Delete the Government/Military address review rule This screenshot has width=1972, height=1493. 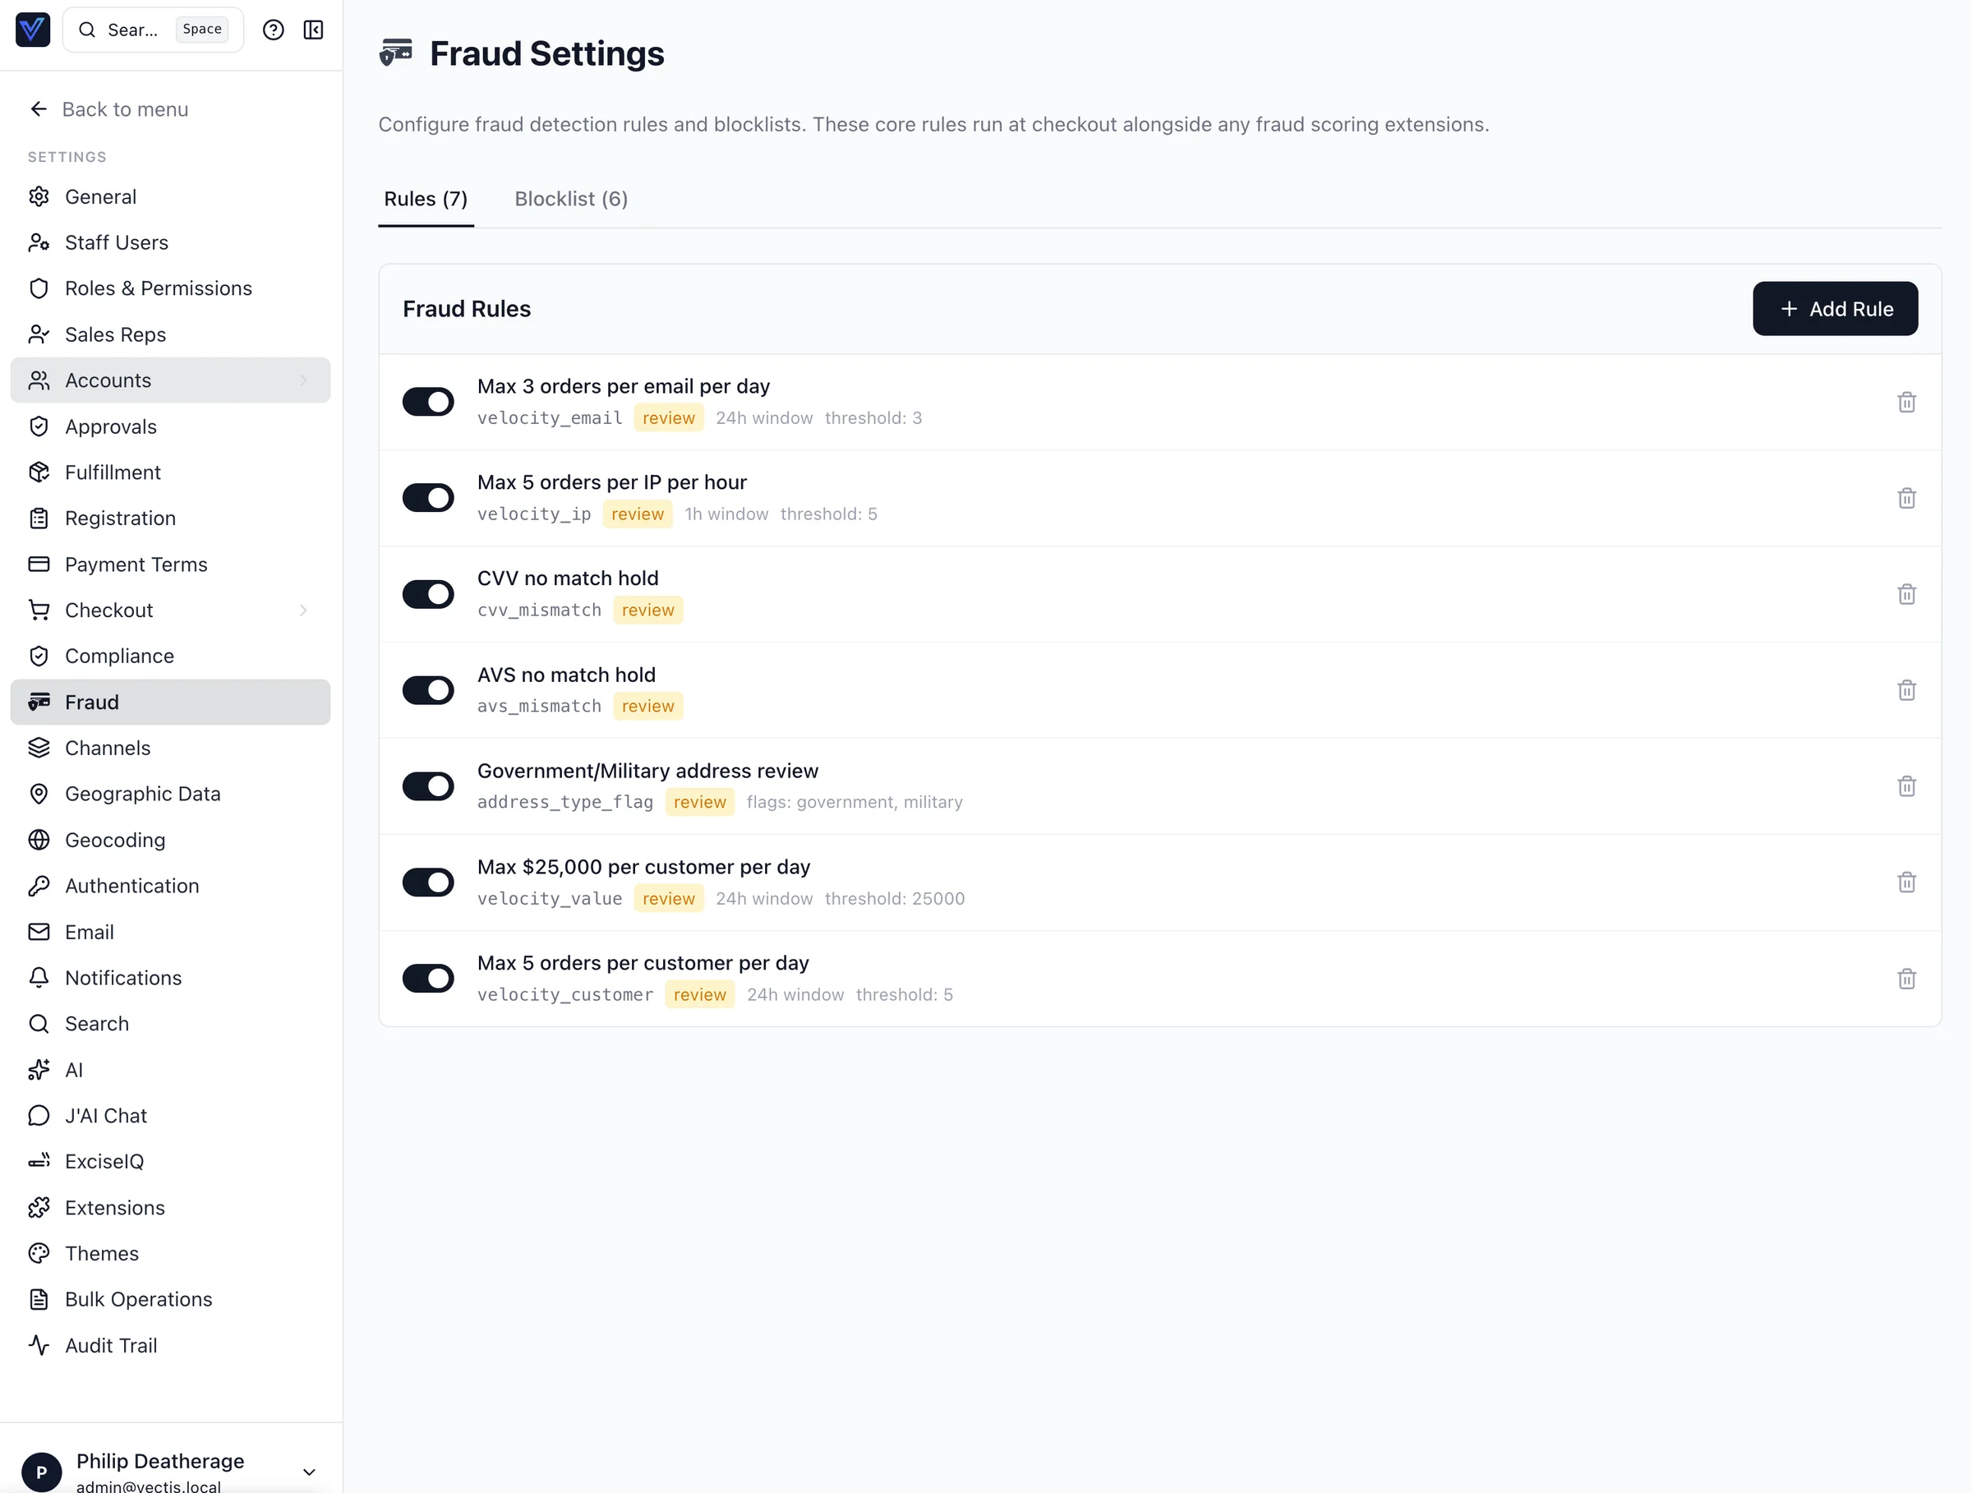[x=1906, y=786]
